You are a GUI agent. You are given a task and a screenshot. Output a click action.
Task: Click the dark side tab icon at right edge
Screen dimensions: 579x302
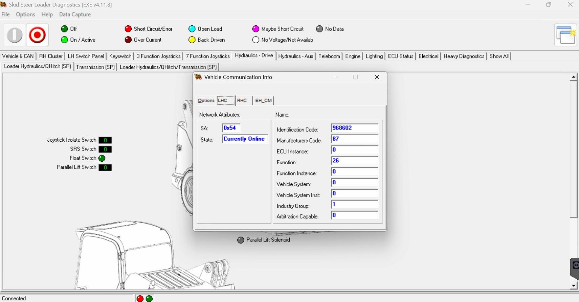(x=575, y=269)
